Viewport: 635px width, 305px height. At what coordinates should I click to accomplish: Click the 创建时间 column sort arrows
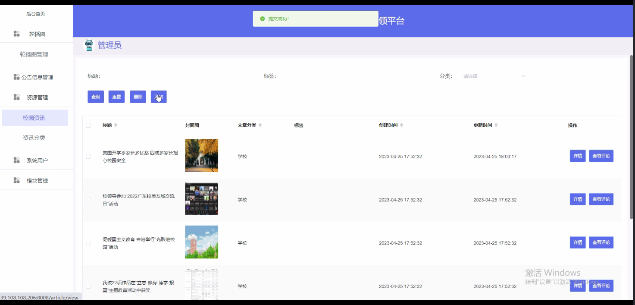pyautogui.click(x=401, y=125)
